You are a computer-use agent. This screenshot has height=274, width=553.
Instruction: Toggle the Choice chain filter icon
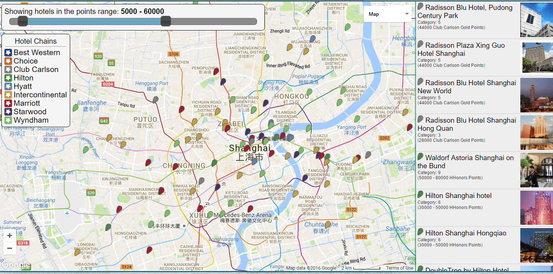(x=8, y=61)
